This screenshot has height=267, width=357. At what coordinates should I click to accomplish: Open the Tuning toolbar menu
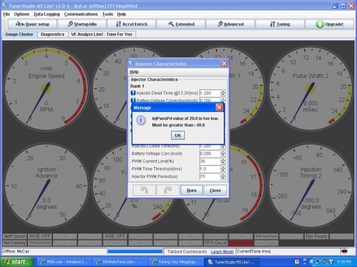(279, 24)
